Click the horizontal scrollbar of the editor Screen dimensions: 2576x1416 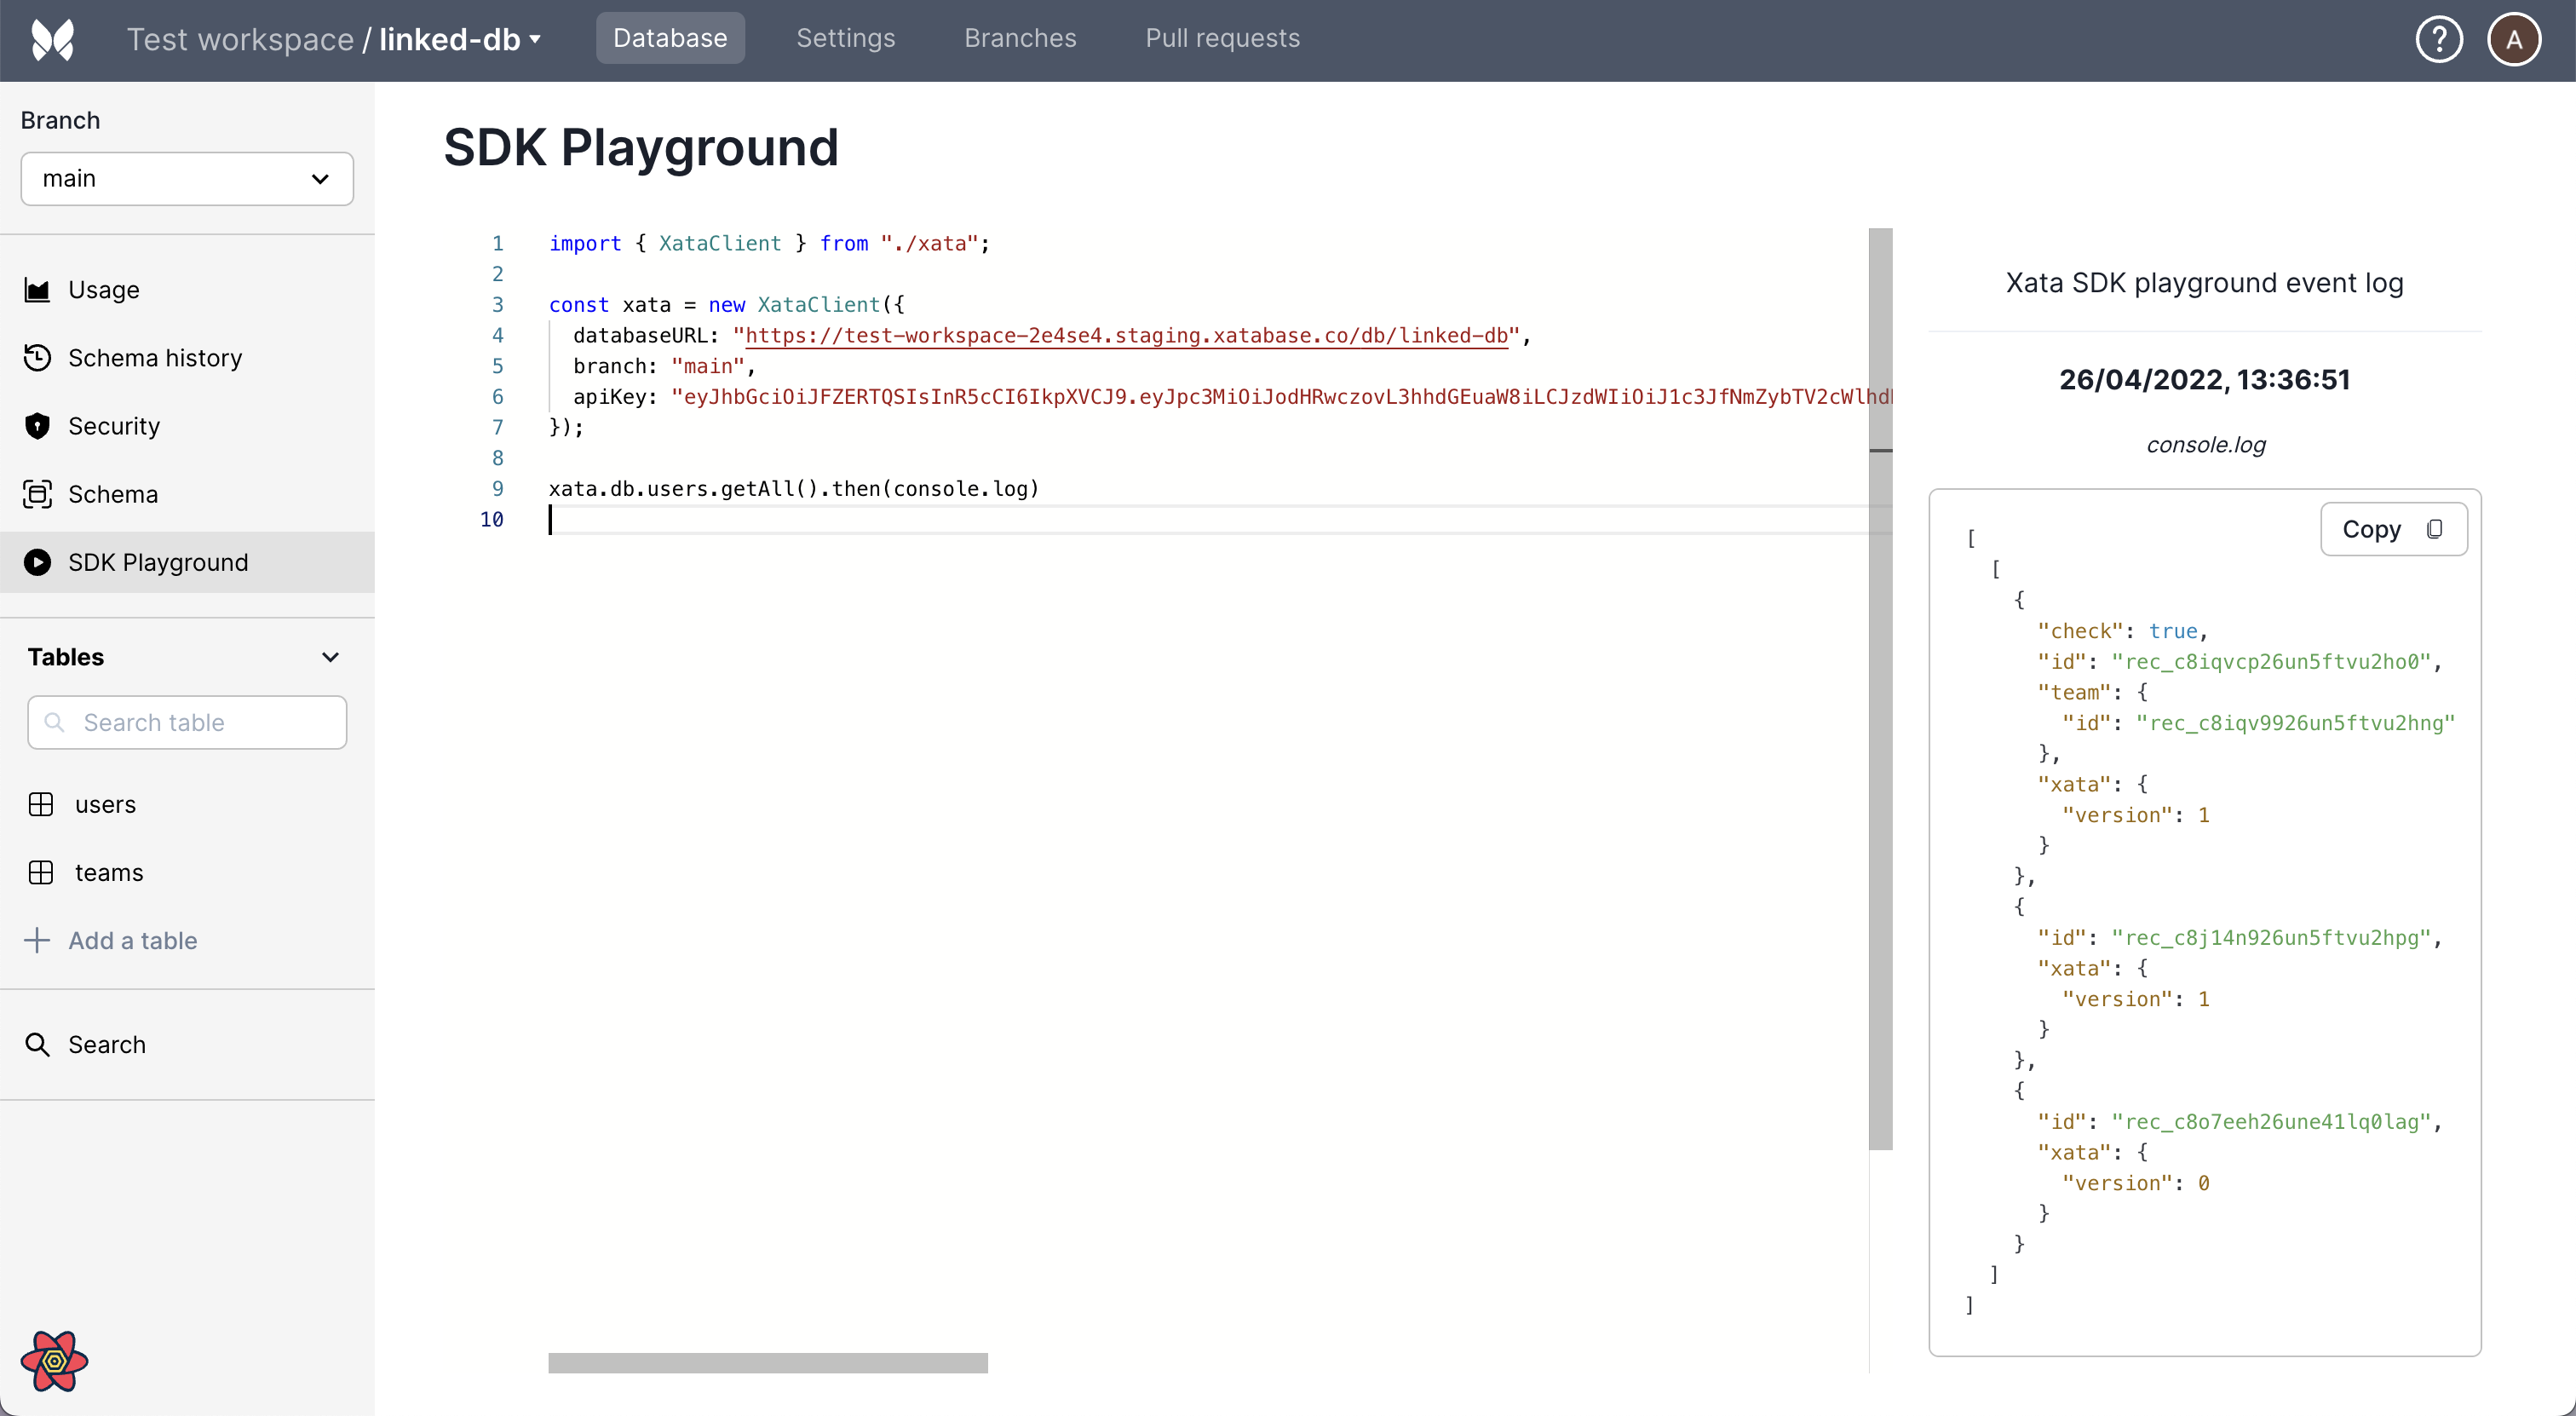(x=767, y=1362)
